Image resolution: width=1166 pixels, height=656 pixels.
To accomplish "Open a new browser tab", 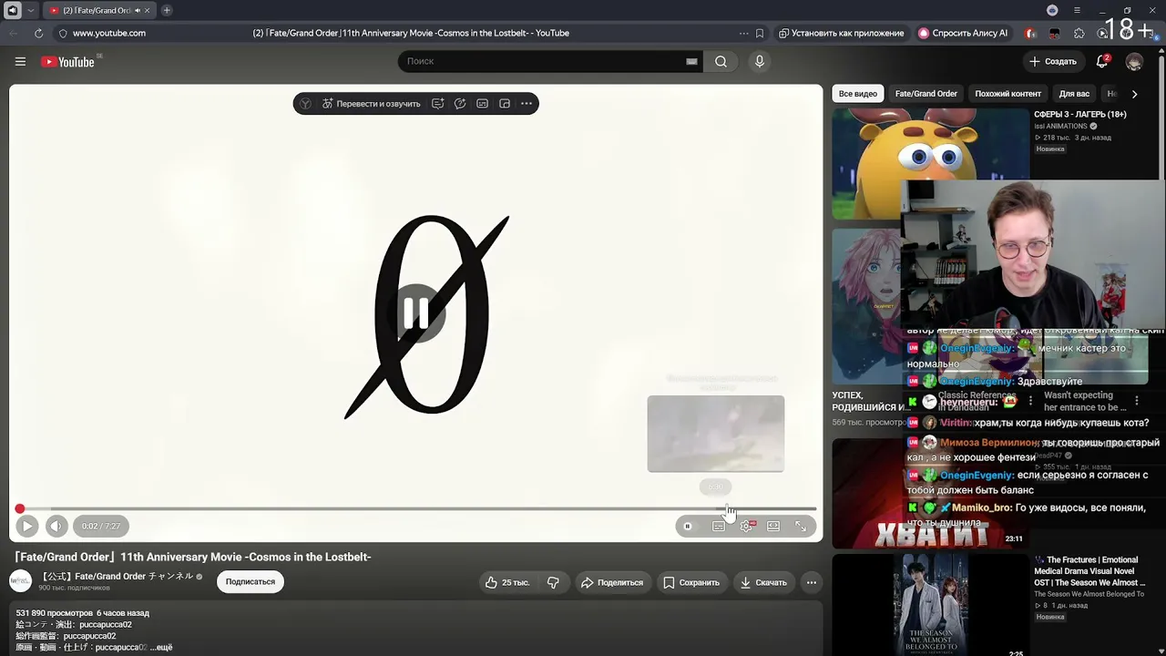I will pos(167,10).
